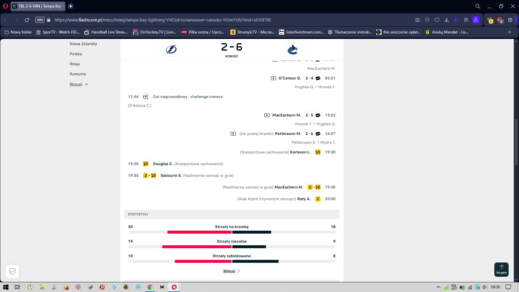Expand more statistics with Więcej link

click(231, 271)
